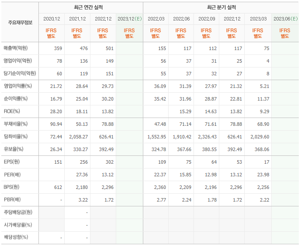Select the 시가배당률(%) row label
This screenshot has height=246, width=301.
[18, 225]
